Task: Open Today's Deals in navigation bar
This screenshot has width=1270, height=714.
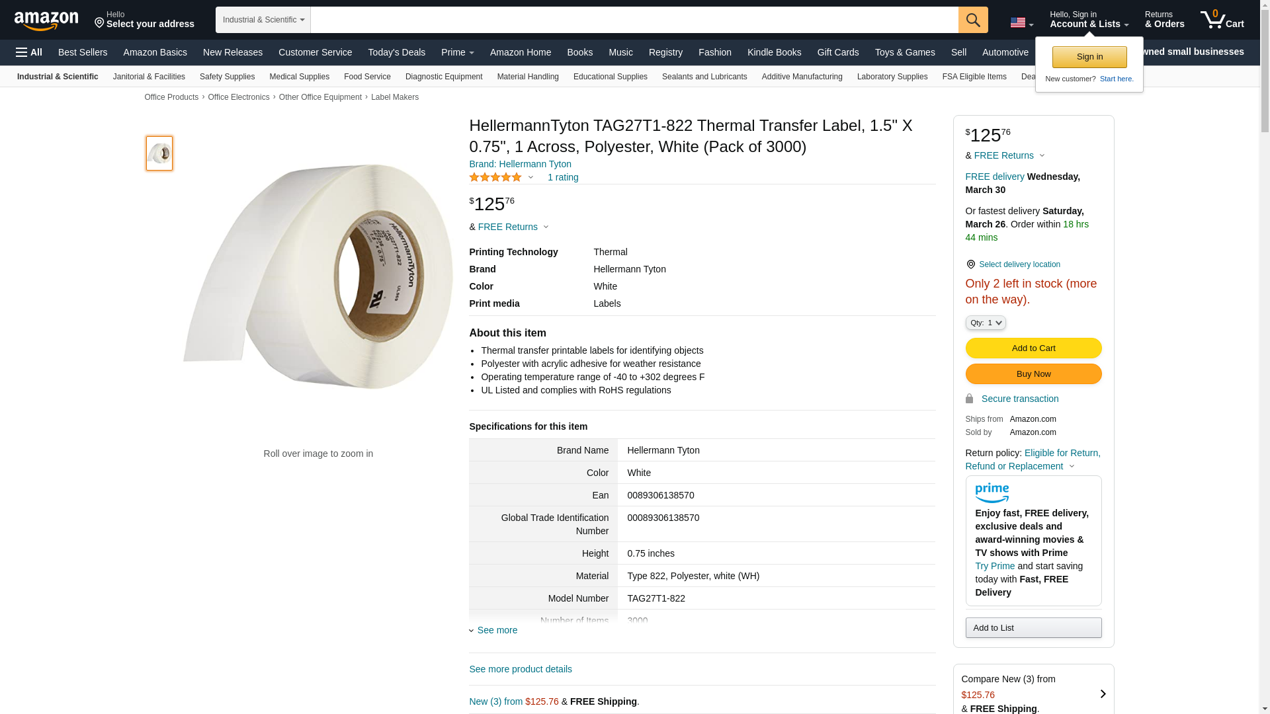Action: (x=396, y=52)
